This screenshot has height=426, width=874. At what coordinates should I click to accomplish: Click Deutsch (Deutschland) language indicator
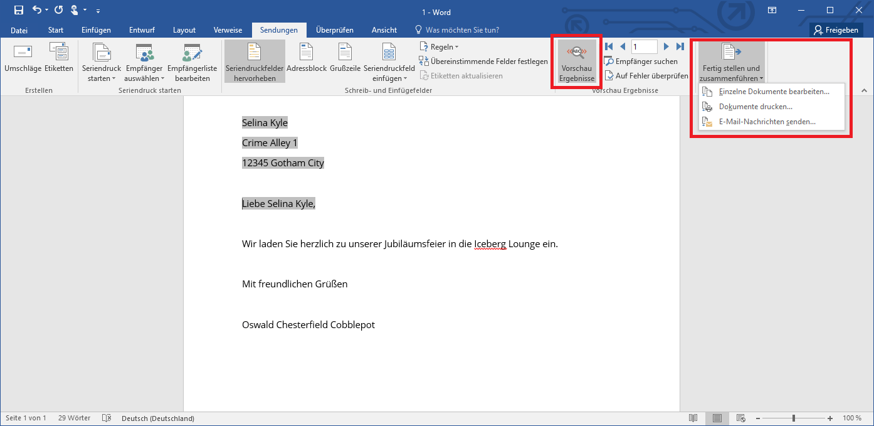(x=158, y=418)
